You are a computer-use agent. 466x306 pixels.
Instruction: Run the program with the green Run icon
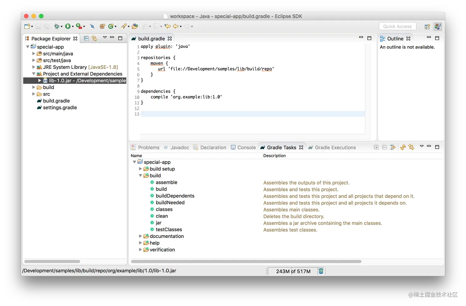[68, 26]
